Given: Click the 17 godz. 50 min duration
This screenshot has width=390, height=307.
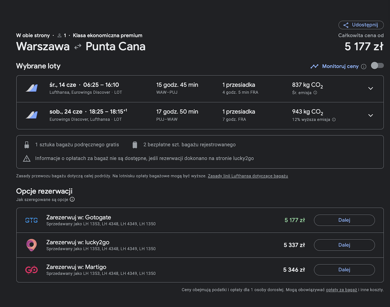Looking at the screenshot, I should pos(177,112).
